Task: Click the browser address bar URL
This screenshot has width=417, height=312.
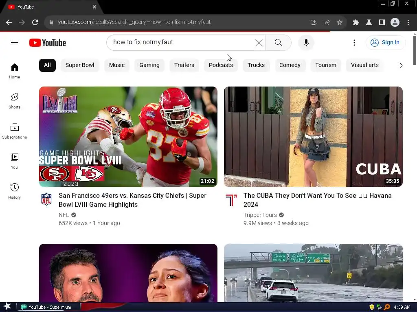Action: point(134,22)
